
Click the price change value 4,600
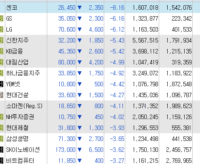(x=96, y=30)
